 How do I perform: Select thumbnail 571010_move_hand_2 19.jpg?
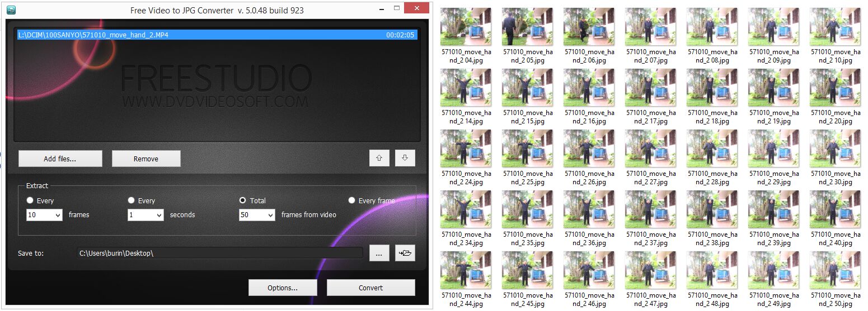(x=774, y=88)
